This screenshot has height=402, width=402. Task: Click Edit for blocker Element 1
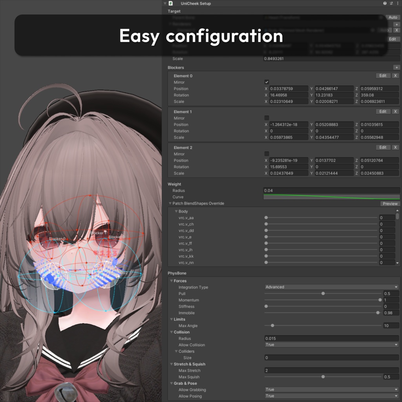(x=383, y=111)
